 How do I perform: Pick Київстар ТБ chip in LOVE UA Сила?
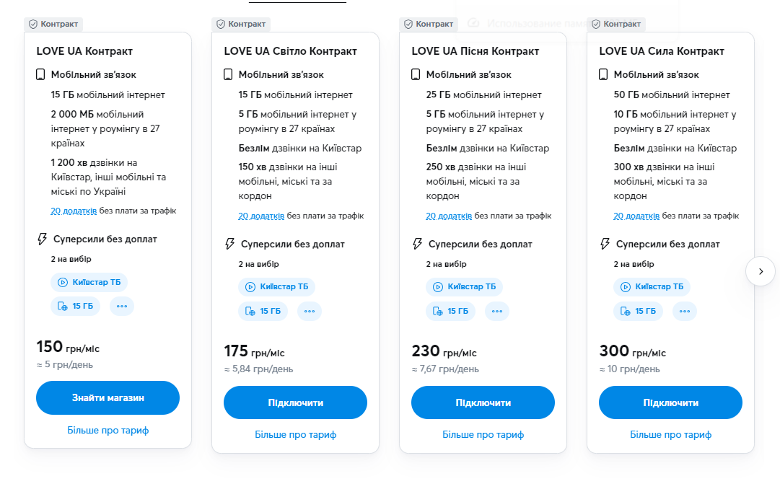click(652, 287)
